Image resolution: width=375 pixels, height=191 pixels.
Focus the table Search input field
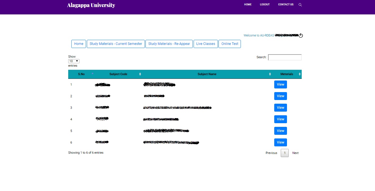tap(285, 57)
